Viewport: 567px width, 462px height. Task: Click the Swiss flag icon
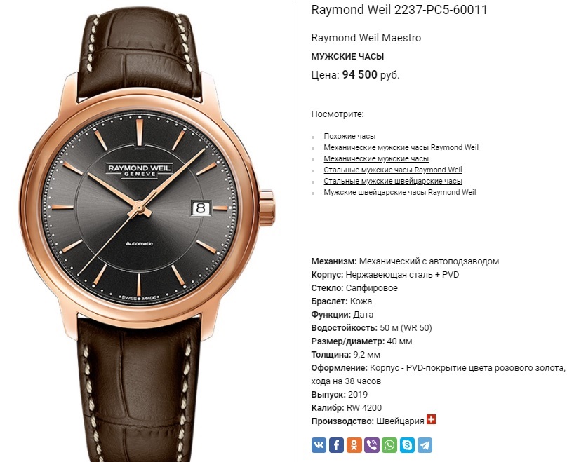[431, 419]
